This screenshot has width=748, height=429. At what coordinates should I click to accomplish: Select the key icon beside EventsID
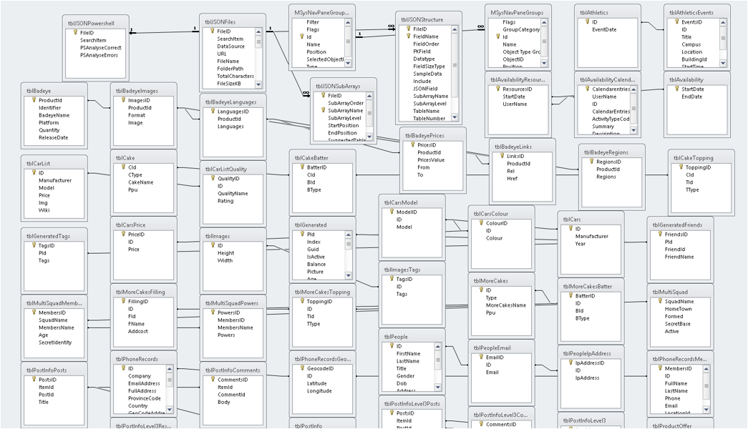pyautogui.click(x=676, y=22)
